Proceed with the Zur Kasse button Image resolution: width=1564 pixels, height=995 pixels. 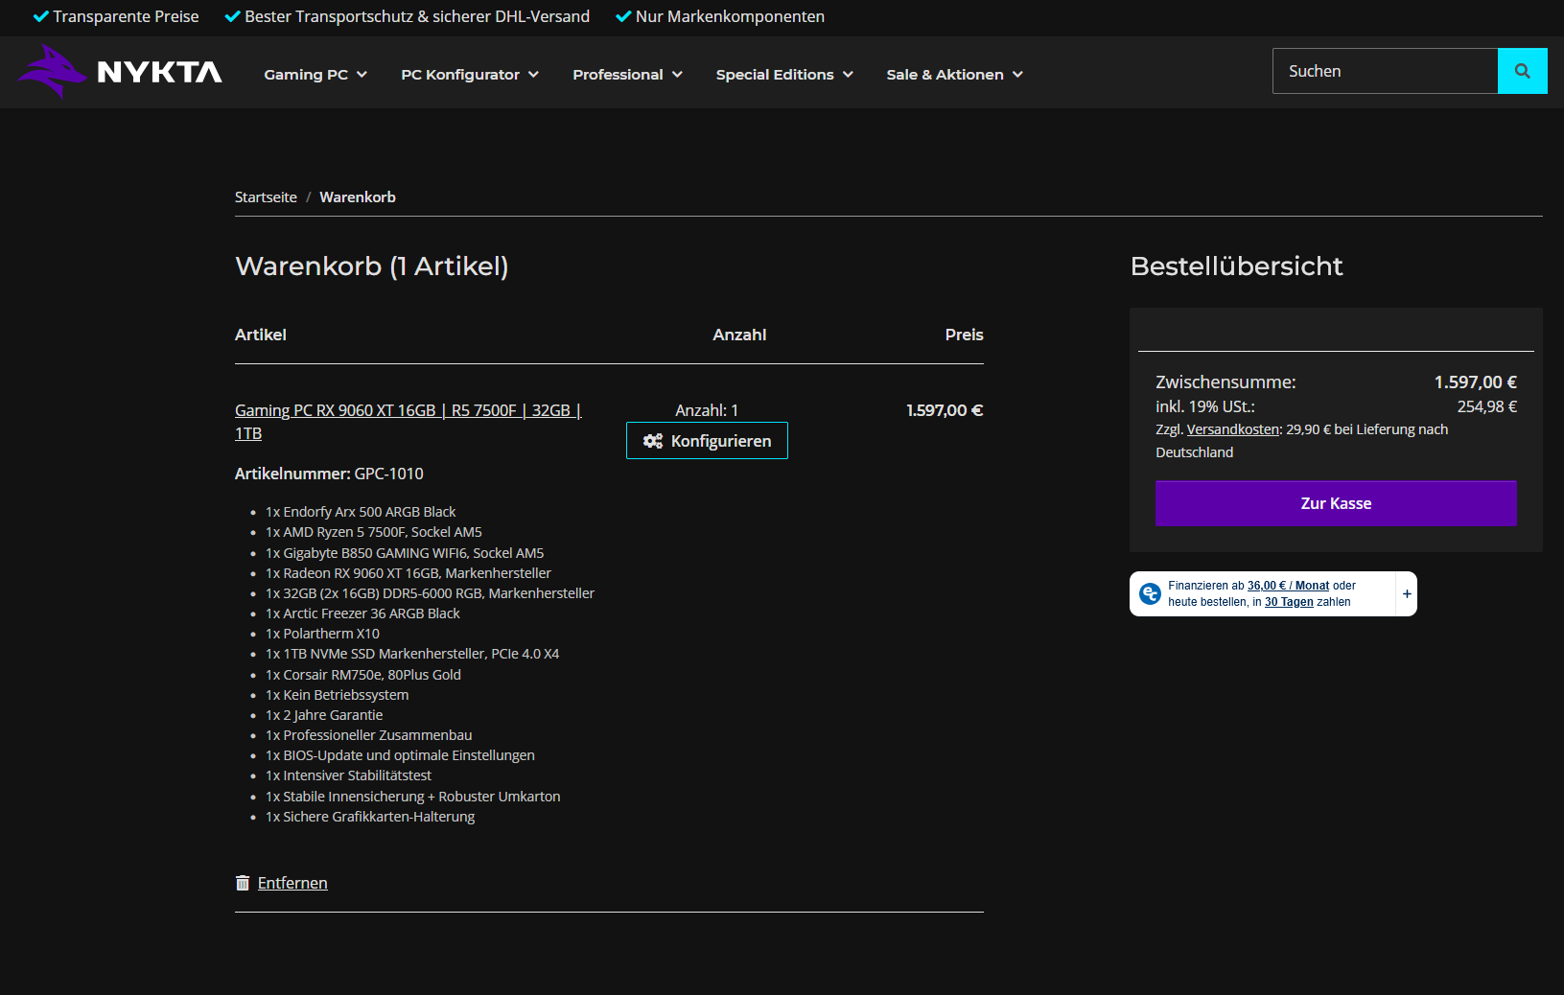coord(1336,503)
